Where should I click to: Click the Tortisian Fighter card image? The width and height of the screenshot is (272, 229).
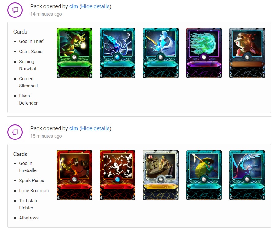[204, 175]
